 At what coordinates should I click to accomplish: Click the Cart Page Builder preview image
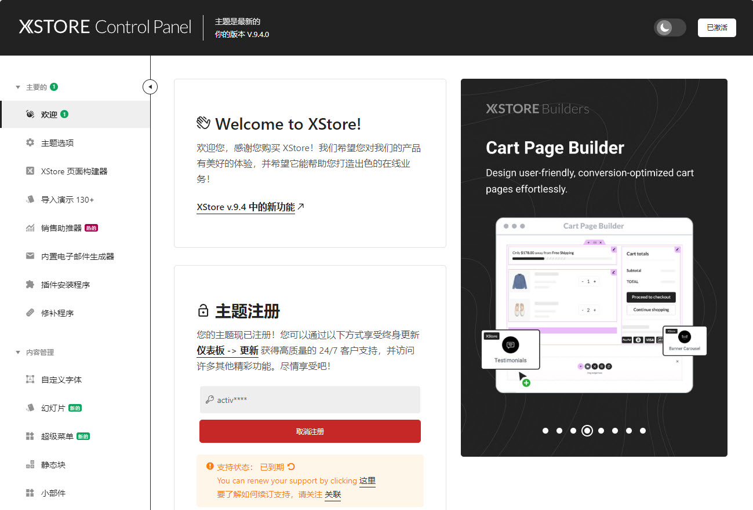coord(594,304)
